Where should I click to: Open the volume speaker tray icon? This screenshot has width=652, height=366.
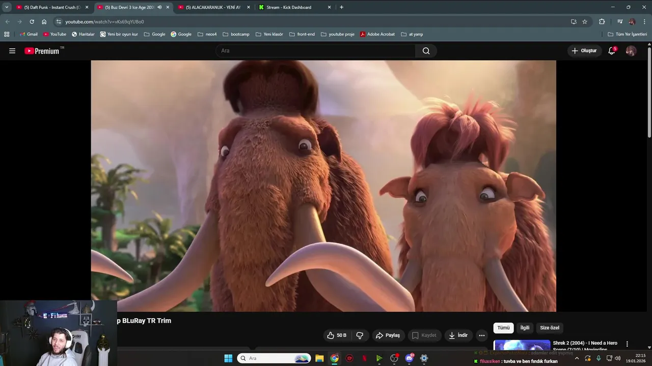pos(618,358)
